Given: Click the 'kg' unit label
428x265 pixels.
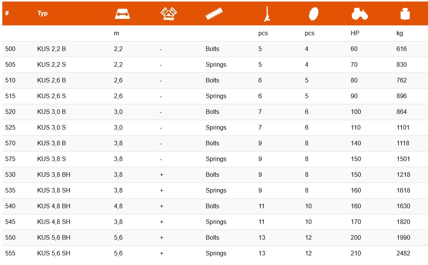Looking at the screenshot, I should tap(400, 33).
